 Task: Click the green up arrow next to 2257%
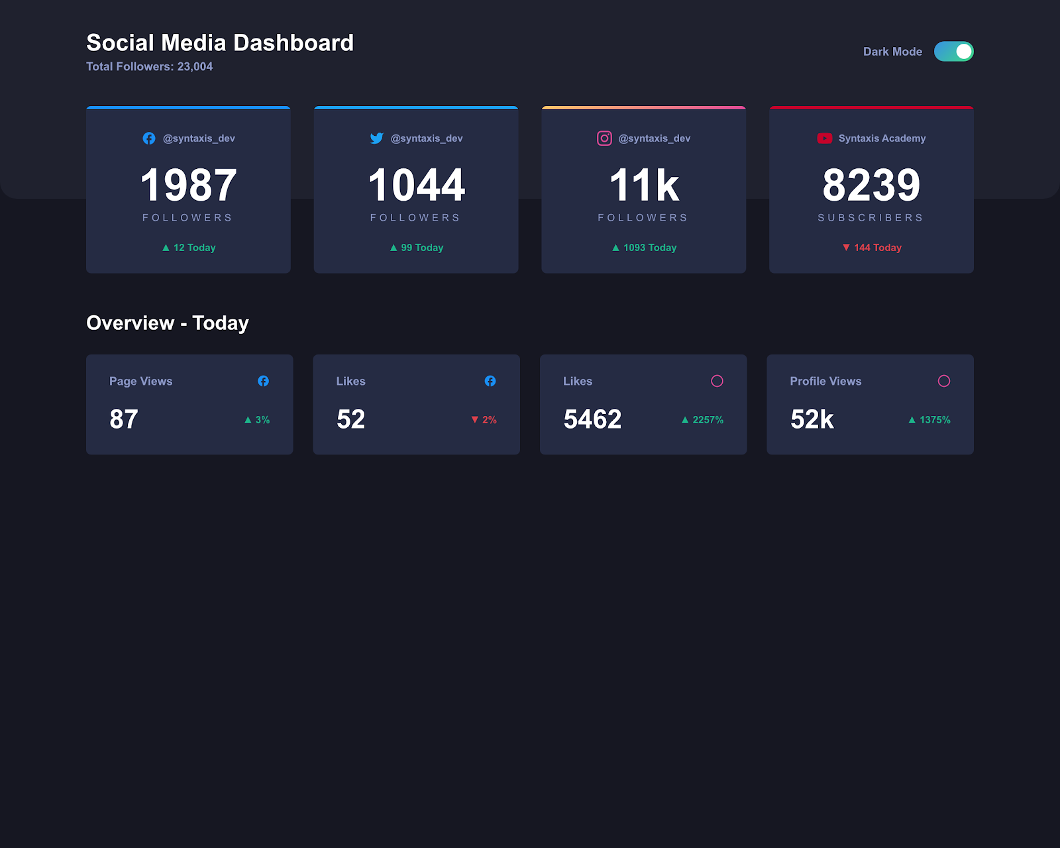(x=685, y=420)
